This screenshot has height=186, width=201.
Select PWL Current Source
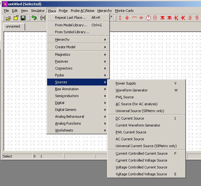pyautogui.click(x=146, y=132)
